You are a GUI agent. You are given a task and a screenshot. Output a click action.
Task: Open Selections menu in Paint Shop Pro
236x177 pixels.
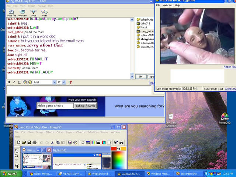93,132
